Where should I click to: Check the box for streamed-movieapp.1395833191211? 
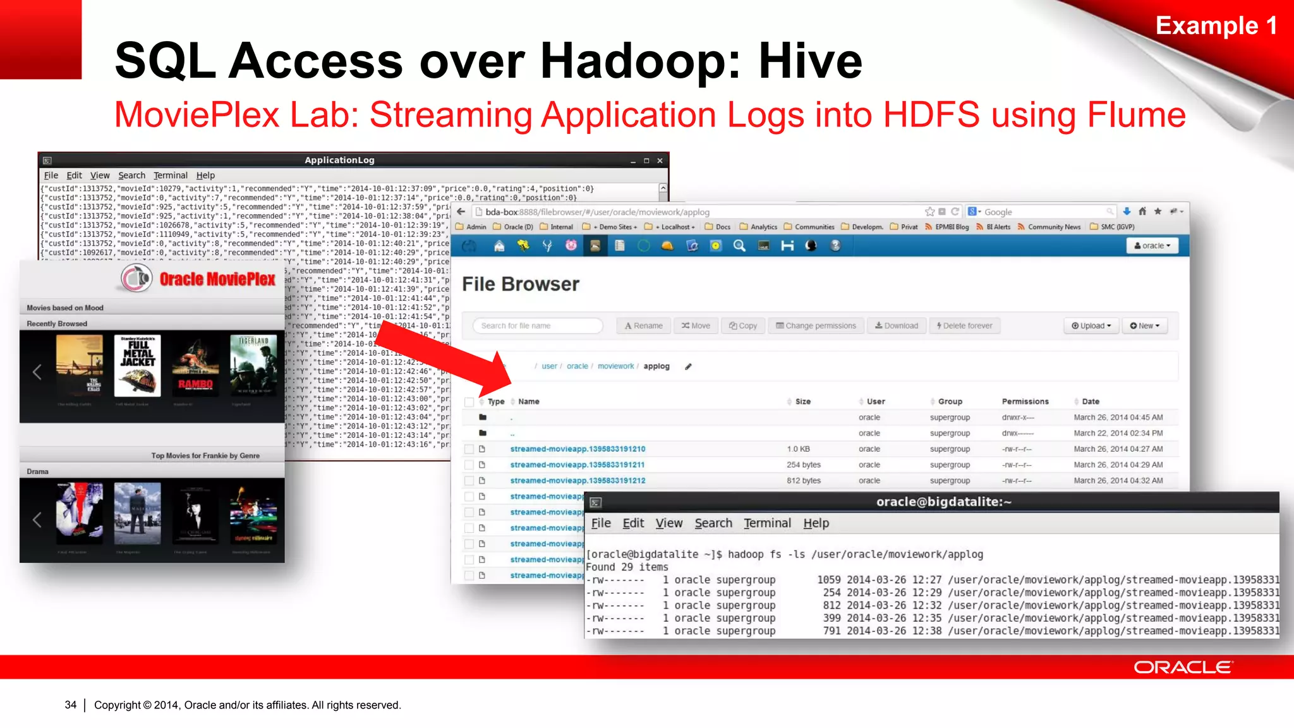pos(469,465)
